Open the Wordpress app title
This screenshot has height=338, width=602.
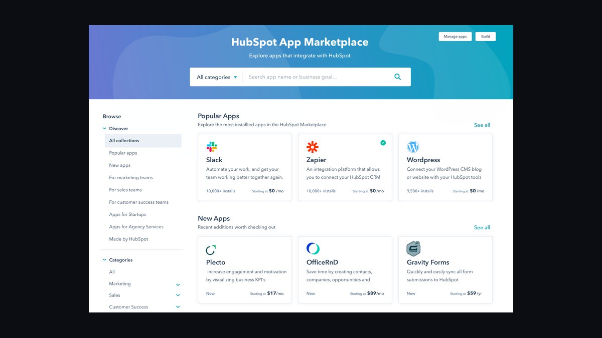423,160
